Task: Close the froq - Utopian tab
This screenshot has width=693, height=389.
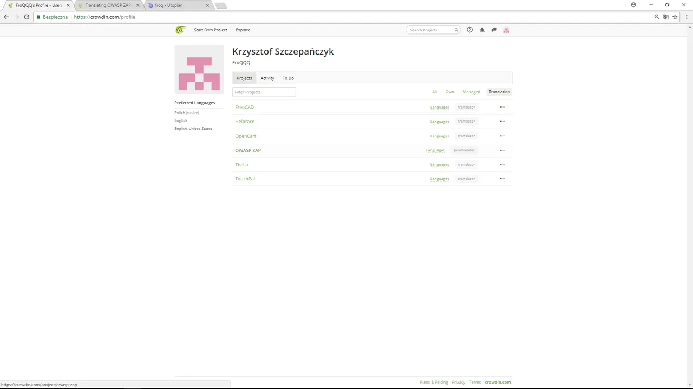Action: pos(207,5)
